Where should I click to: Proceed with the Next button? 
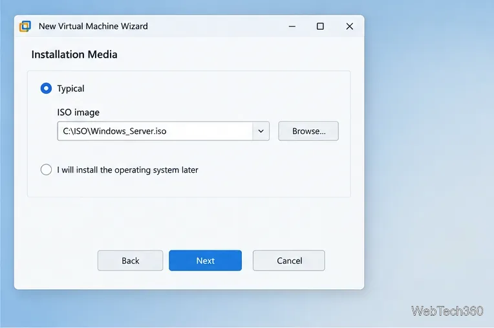206,261
